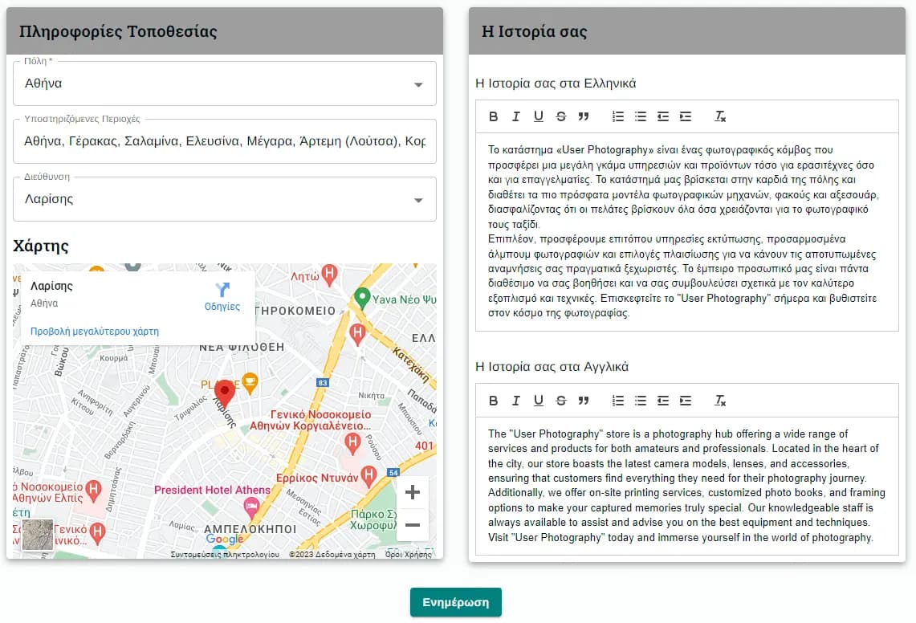
Task: Open Συντομεύσεις πληκτρολογίου on map
Action: pyautogui.click(x=225, y=554)
